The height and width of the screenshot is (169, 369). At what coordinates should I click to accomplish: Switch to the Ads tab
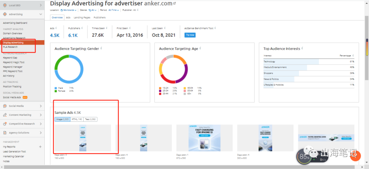[68, 18]
